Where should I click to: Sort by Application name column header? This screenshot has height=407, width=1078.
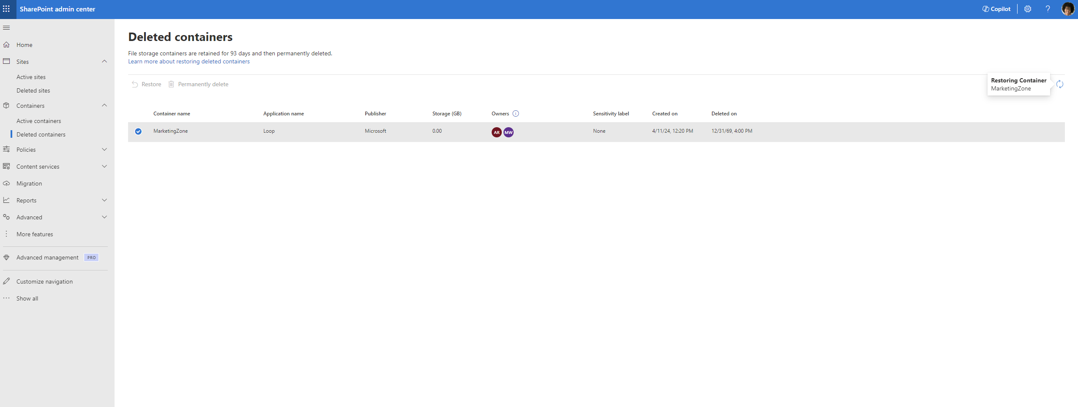(x=284, y=114)
